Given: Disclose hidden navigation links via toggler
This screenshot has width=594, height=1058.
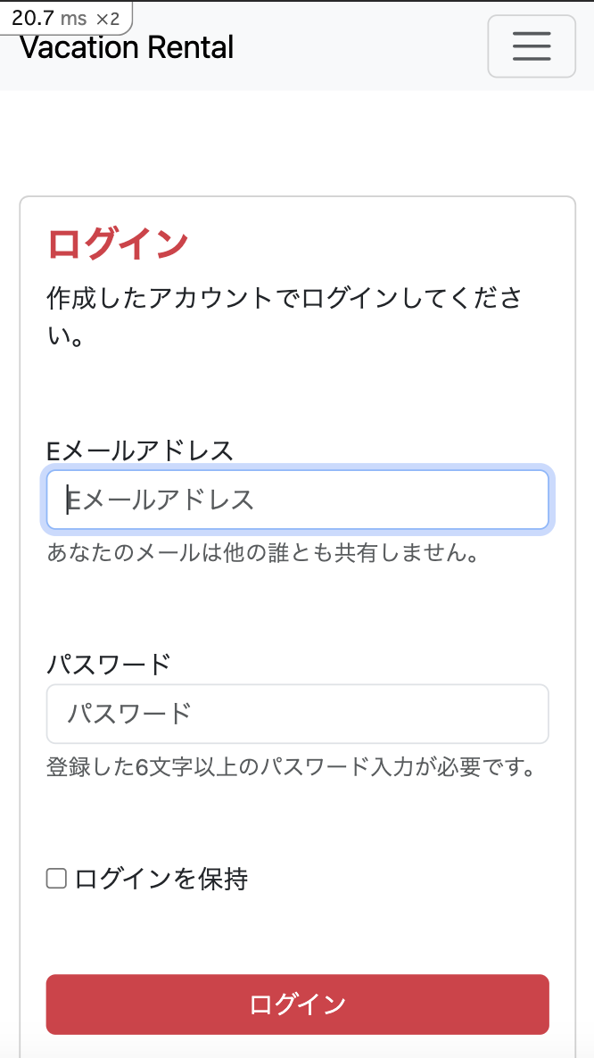Looking at the screenshot, I should pyautogui.click(x=532, y=45).
